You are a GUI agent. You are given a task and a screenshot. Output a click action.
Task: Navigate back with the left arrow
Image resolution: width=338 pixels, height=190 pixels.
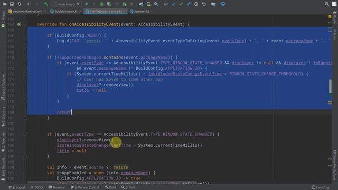tap(29, 4)
